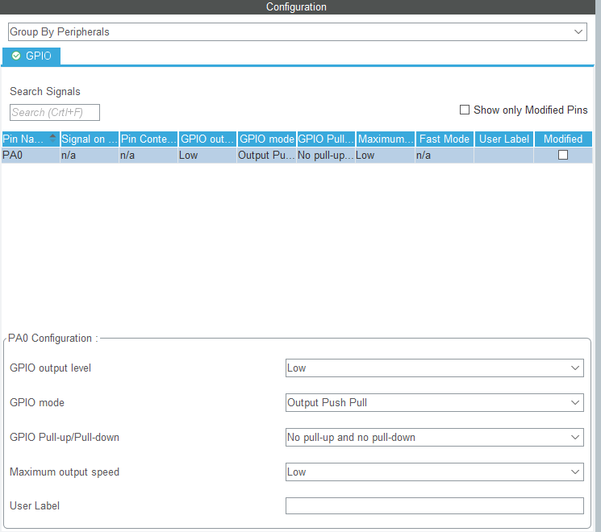Enable Show only Modified Pins checkbox
This screenshot has width=601, height=532.
click(x=465, y=110)
